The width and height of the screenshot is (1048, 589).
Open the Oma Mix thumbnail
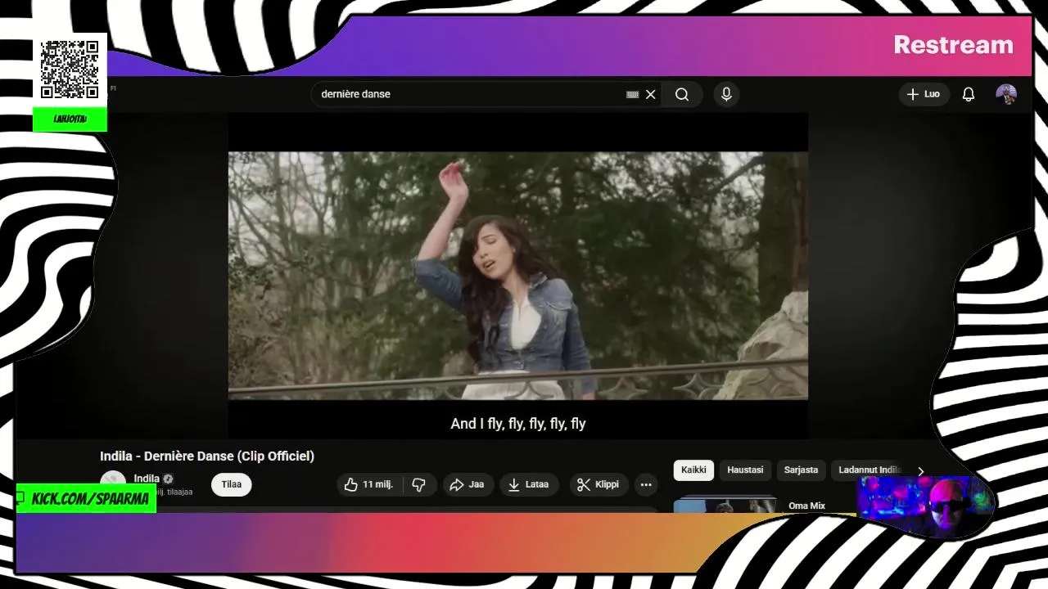pyautogui.click(x=726, y=506)
